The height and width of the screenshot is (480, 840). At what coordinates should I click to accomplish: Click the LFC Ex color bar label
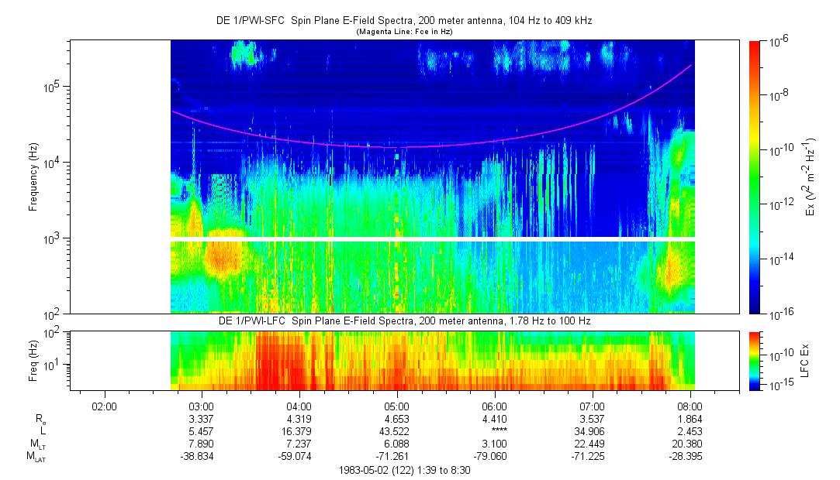point(804,360)
